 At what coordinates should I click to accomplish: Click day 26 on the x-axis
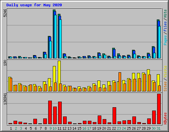pos(134,128)
